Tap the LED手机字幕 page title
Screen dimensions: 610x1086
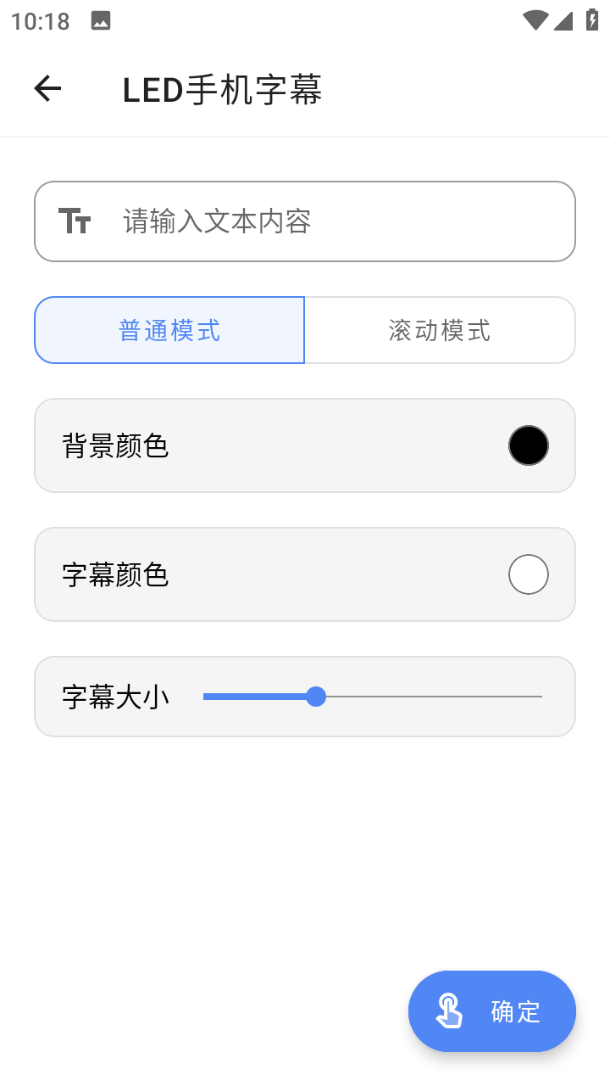click(222, 90)
